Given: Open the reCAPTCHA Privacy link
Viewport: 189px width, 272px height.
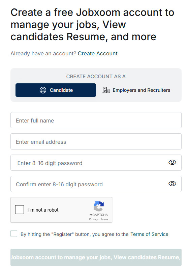Looking at the screenshot, I should click(x=93, y=219).
